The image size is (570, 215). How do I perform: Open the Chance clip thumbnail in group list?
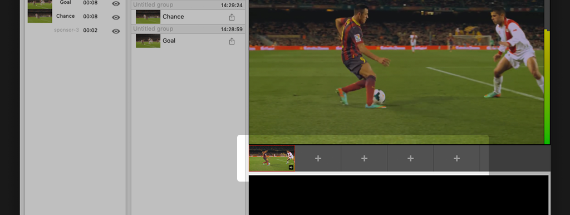pyautogui.click(x=148, y=17)
